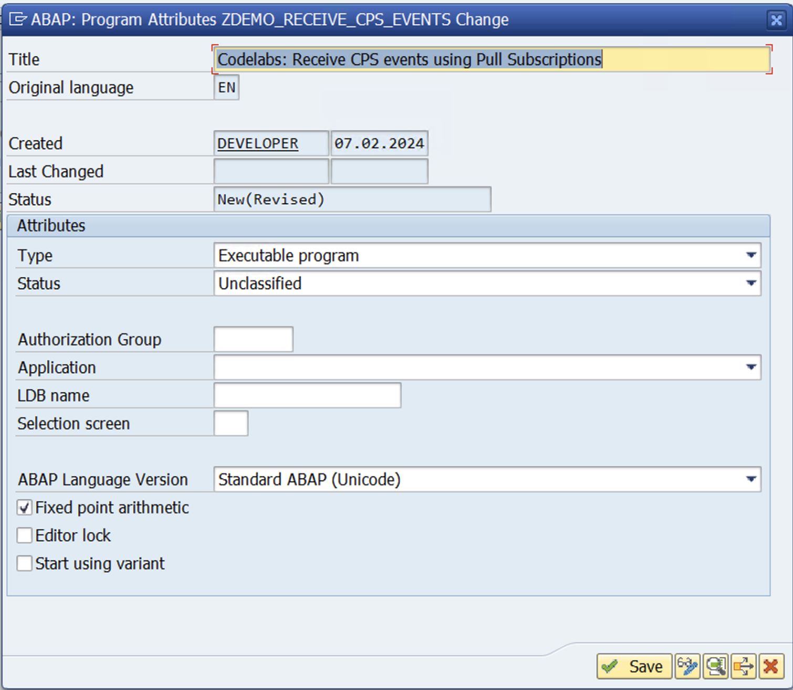This screenshot has width=793, height=690.
Task: Click the branching arrow icon button
Action: pyautogui.click(x=743, y=666)
